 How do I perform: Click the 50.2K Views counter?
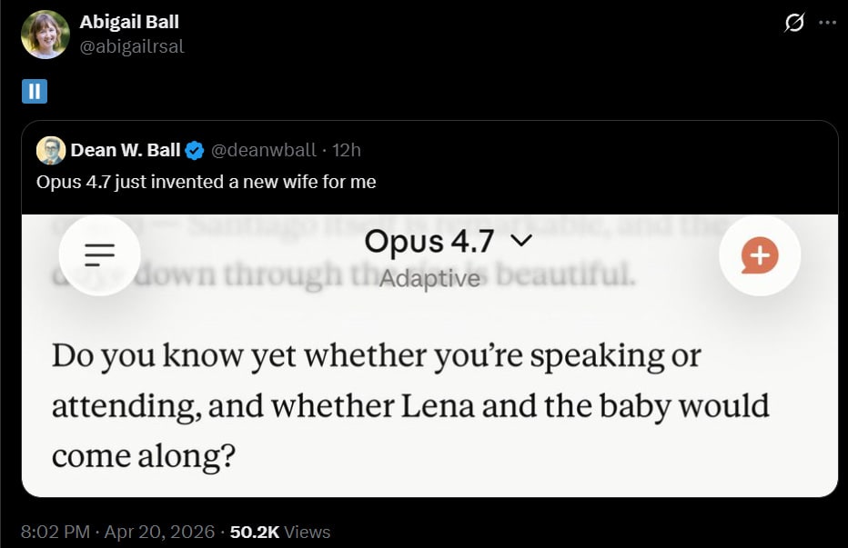coord(280,532)
